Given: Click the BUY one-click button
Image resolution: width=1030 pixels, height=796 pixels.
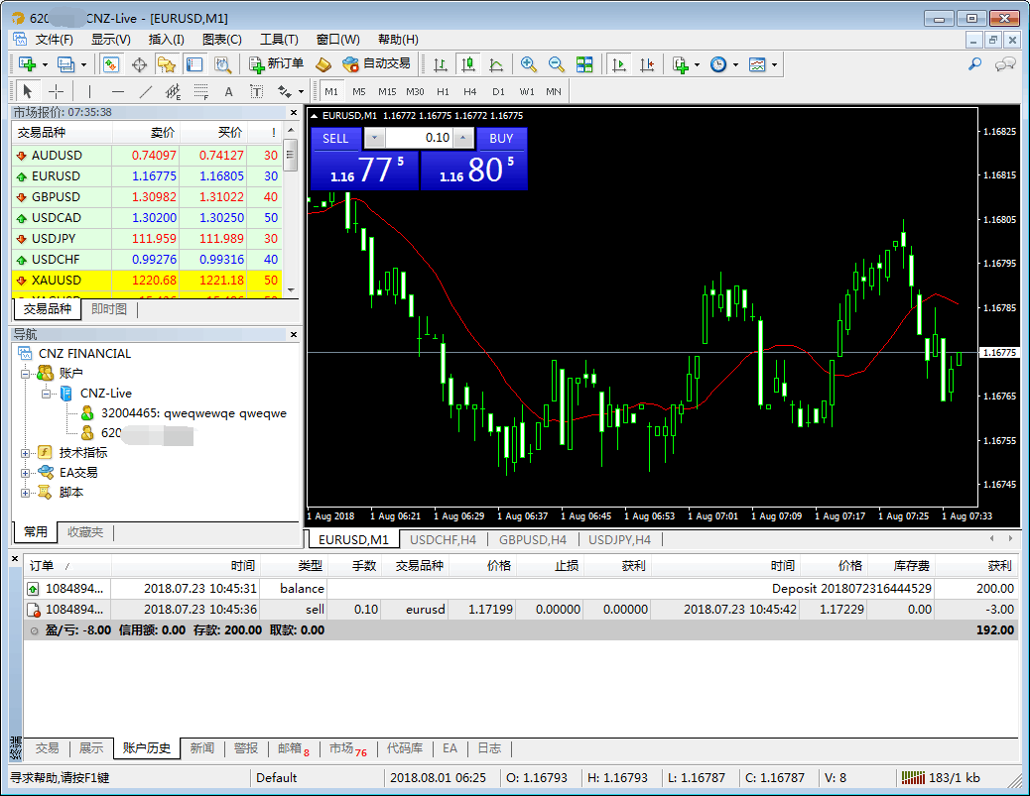Looking at the screenshot, I should pos(501,139).
